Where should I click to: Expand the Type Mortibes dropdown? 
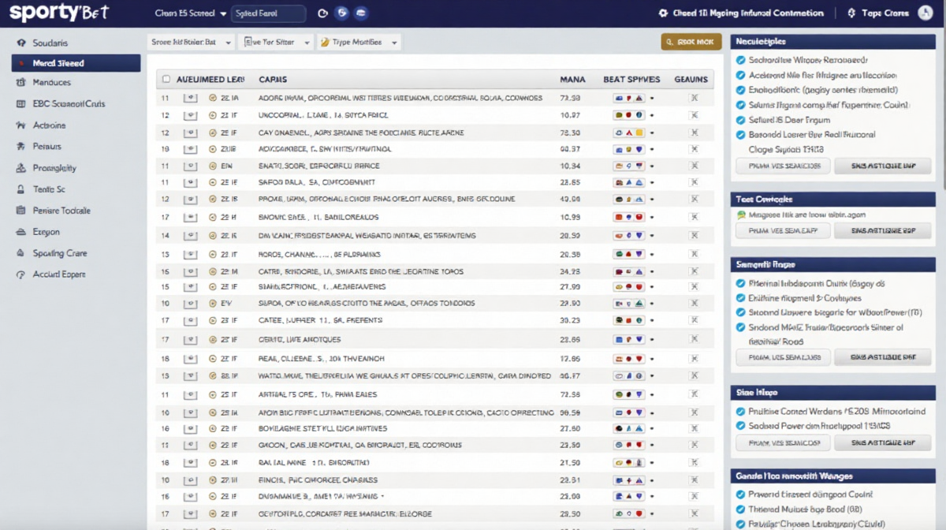[x=359, y=43]
